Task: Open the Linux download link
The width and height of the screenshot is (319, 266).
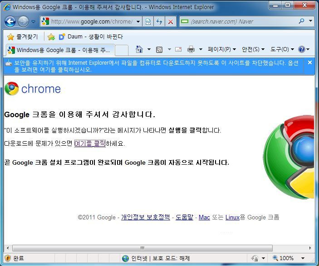Action: [232, 217]
